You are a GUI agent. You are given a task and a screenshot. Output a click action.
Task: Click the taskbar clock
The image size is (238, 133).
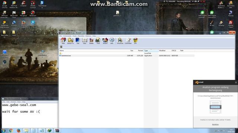click(x=231, y=130)
